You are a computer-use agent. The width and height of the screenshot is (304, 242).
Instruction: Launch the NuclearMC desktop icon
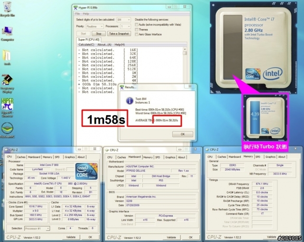pyautogui.click(x=8, y=130)
